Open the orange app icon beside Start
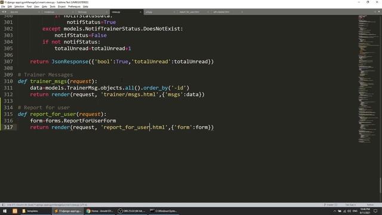Viewport: 382px width, 215px height. (x=15, y=211)
